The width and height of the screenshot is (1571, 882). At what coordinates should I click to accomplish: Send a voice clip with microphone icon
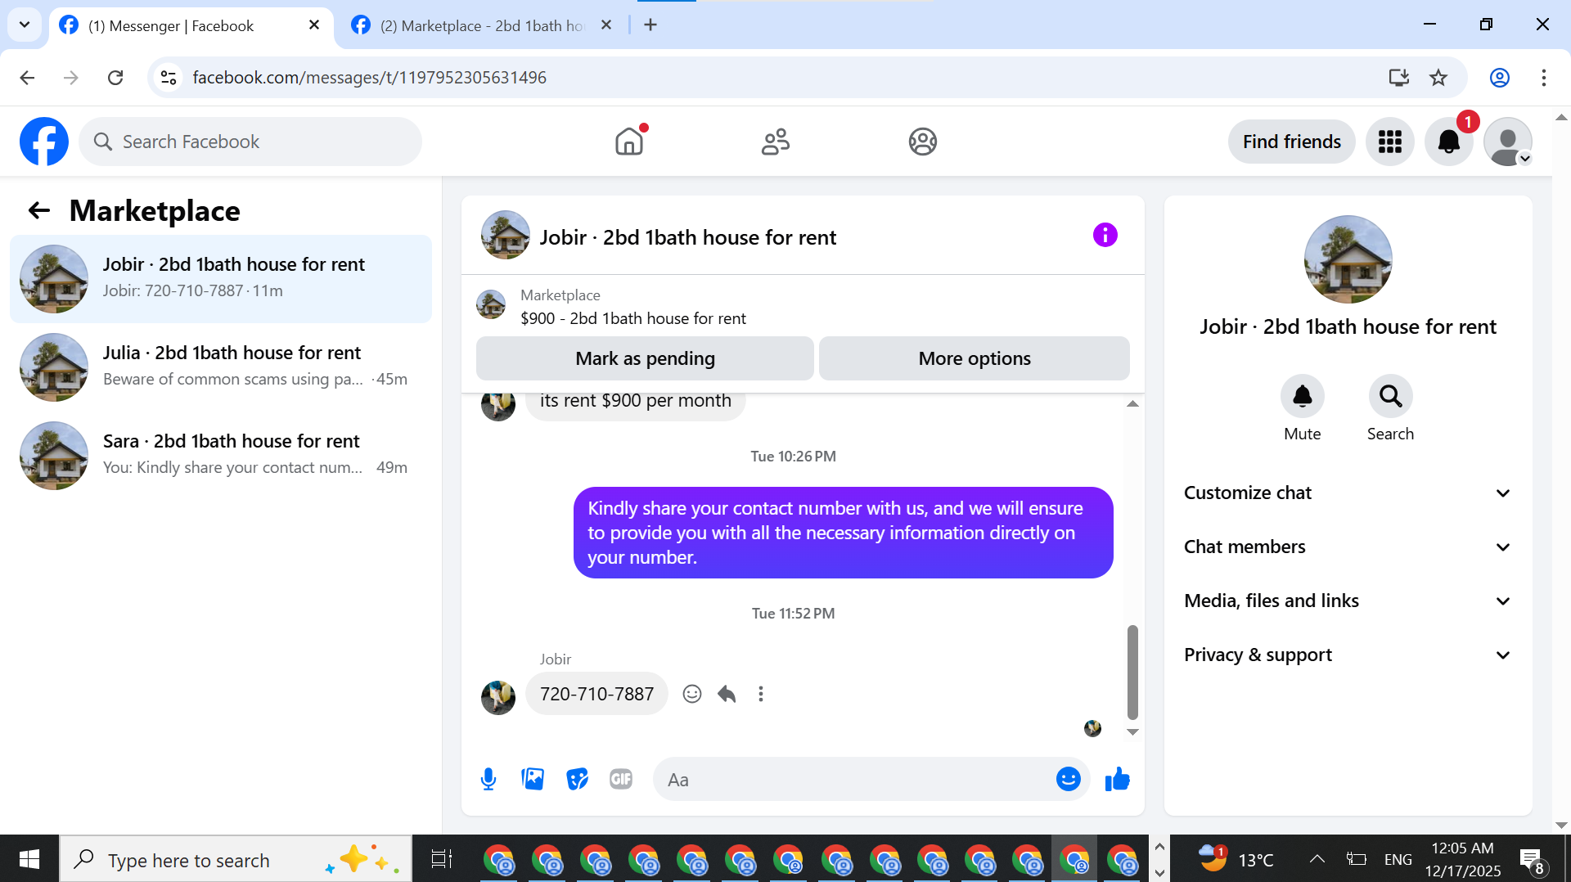(x=488, y=780)
